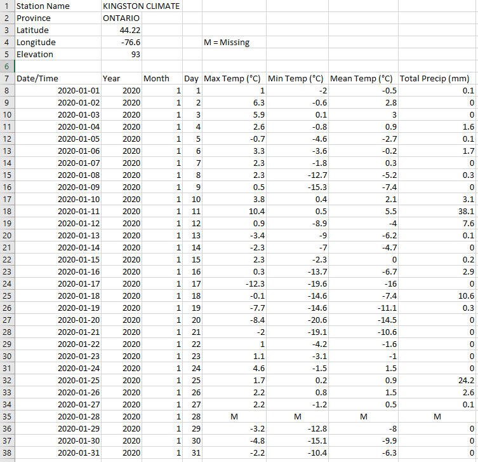Select the Mean Temp value -9.9
Viewport: 478px width, 462px height.
pos(363,440)
